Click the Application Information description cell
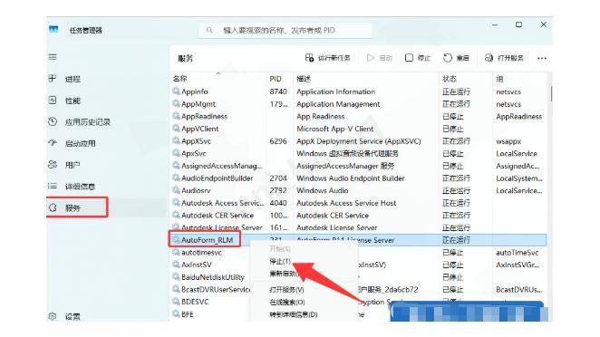 (x=335, y=91)
